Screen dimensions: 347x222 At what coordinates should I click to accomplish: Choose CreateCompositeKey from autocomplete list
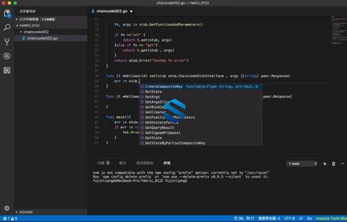[201, 87]
